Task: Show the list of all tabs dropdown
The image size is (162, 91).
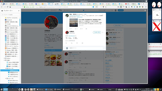Action: click(146, 4)
